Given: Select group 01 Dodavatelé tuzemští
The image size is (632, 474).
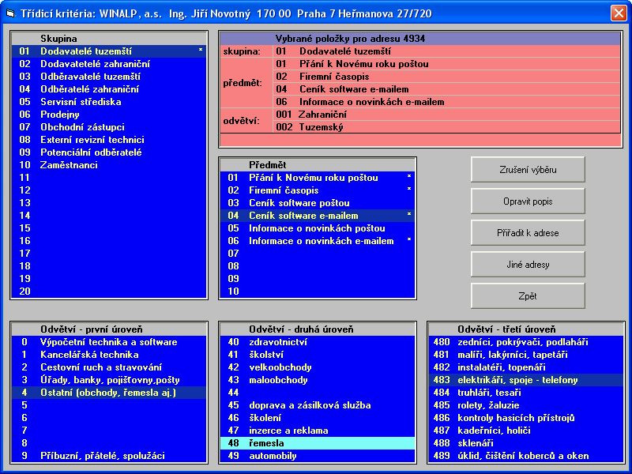Looking at the screenshot, I should [x=109, y=51].
